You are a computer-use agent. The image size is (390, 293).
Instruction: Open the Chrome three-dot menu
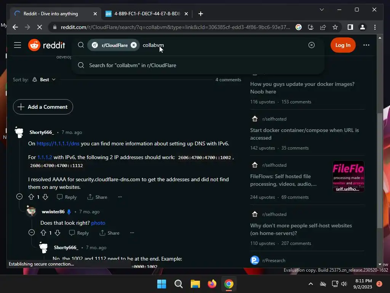click(x=375, y=27)
